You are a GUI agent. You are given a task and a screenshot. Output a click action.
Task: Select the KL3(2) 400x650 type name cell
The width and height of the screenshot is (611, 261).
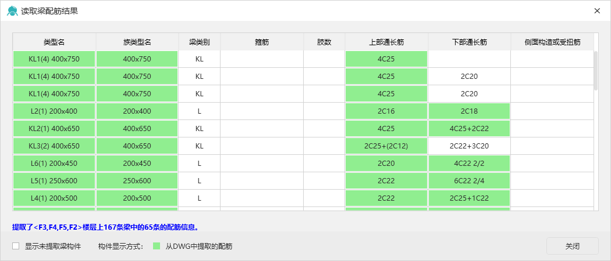pos(54,146)
